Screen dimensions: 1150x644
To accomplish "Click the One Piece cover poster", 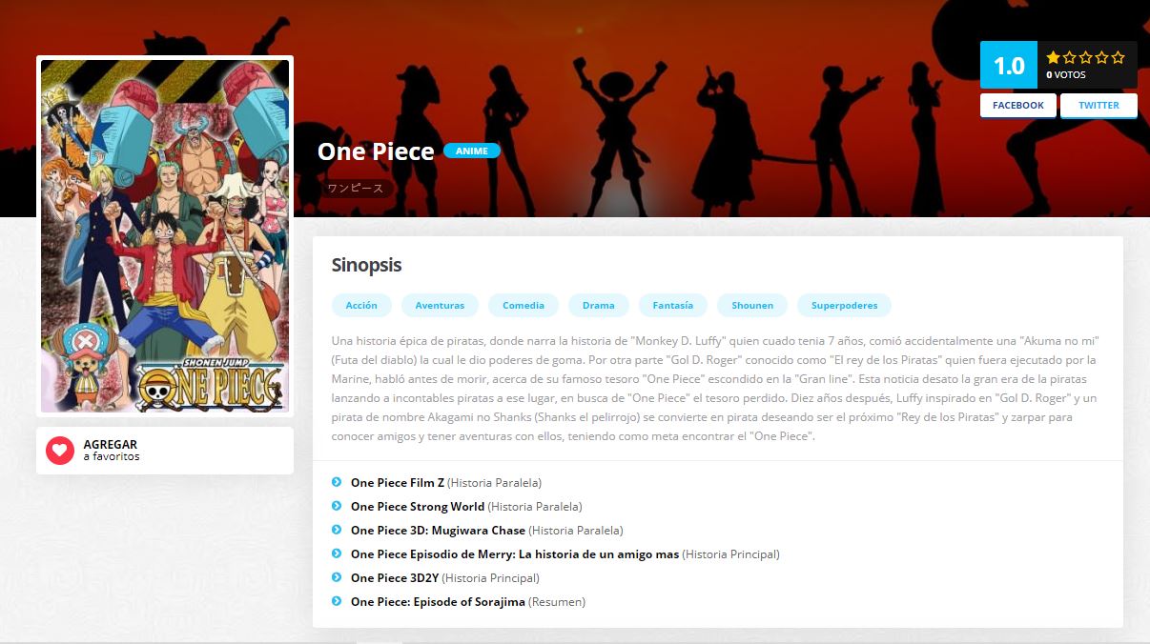I will click(x=165, y=235).
